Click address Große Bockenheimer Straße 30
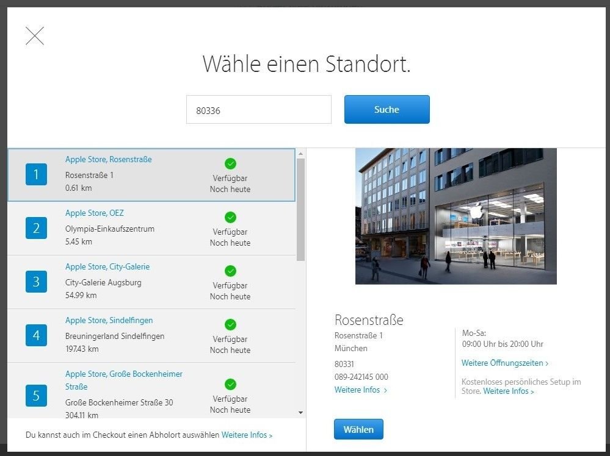 [x=119, y=402]
